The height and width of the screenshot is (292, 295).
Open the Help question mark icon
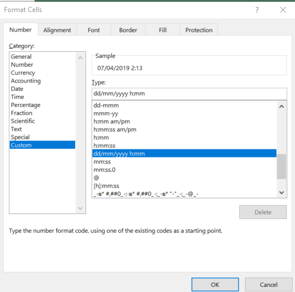[257, 10]
